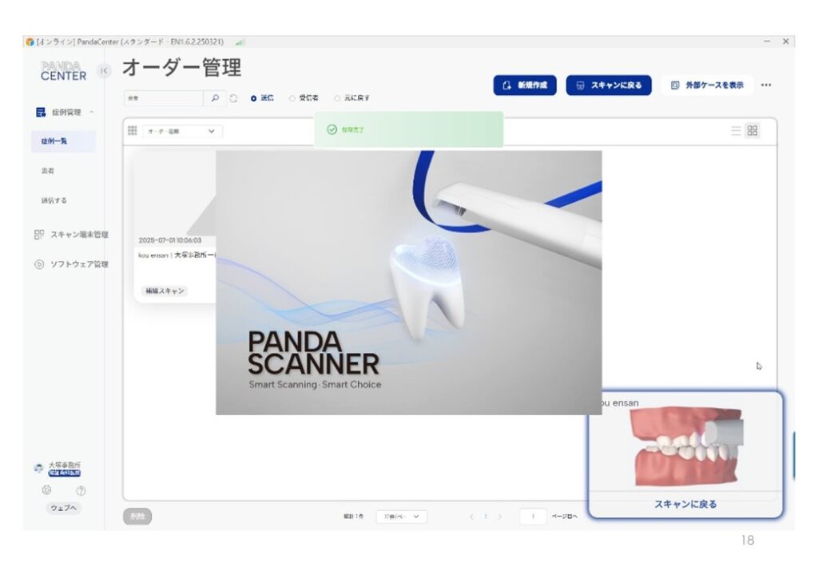Screen dimensions: 818x566
Task: Open ソフトウェア管理 in the sidebar
Action: pos(72,264)
